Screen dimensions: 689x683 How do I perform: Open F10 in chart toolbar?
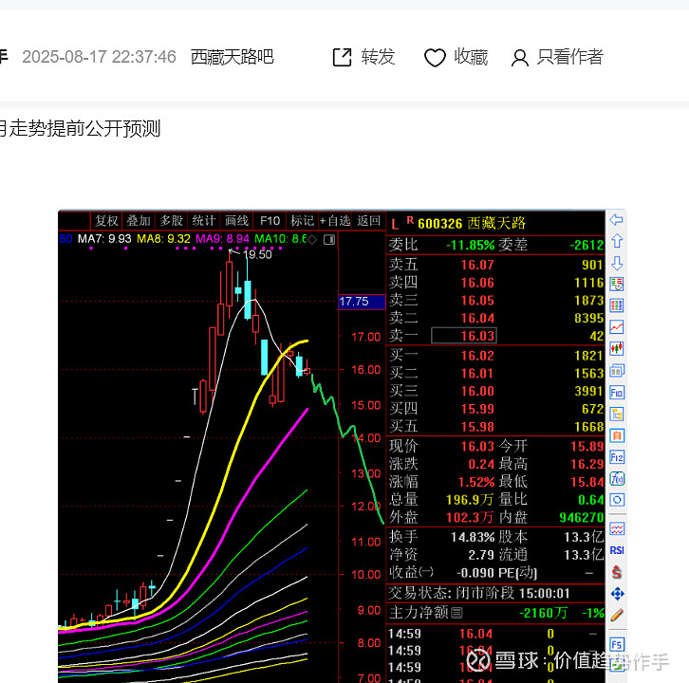[x=270, y=220]
